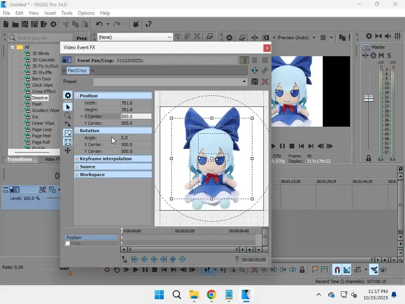Open the Preset dropdown in Pan/Crop
Screen dimensions: 405x304
(244, 82)
